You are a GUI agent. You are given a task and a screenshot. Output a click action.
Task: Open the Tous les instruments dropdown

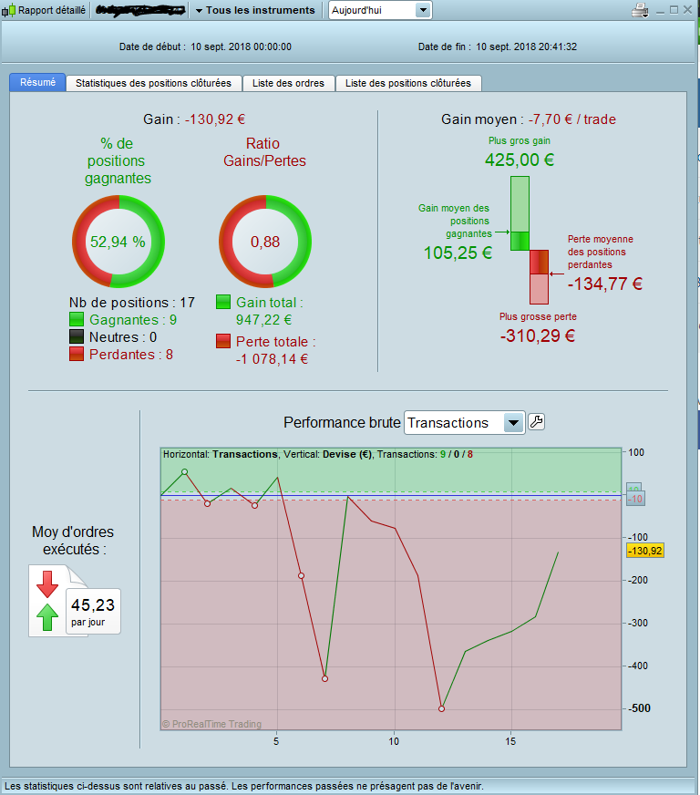point(255,10)
